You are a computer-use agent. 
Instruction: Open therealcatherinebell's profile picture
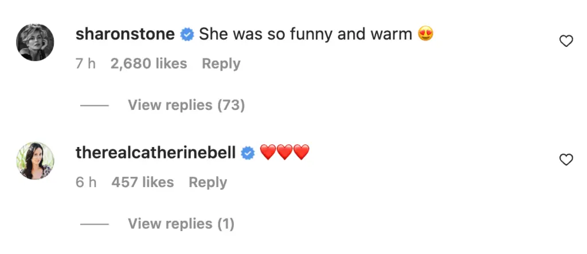pos(35,161)
